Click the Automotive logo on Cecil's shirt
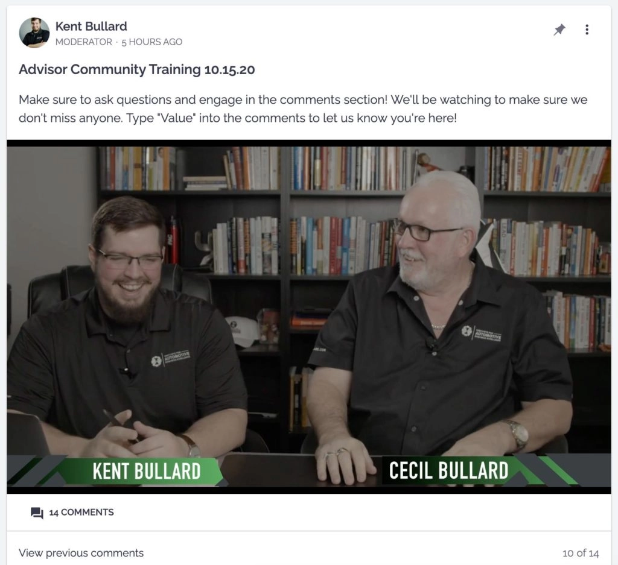Viewport: 618px width, 565px height. pos(481,334)
